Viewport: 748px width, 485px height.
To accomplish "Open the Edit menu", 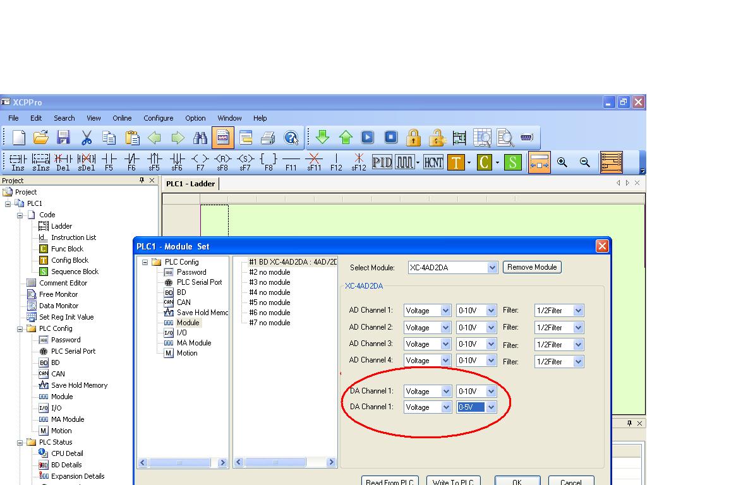I will coord(36,118).
